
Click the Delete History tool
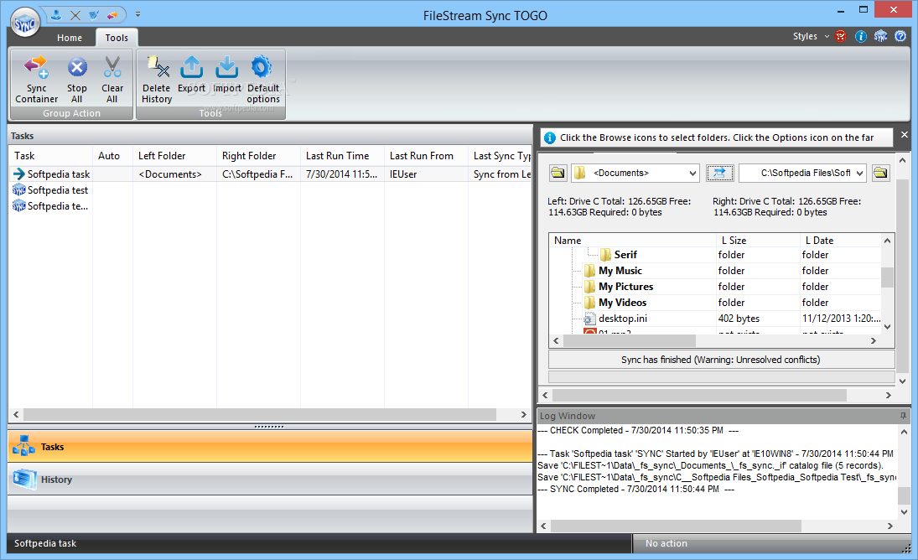pos(157,80)
